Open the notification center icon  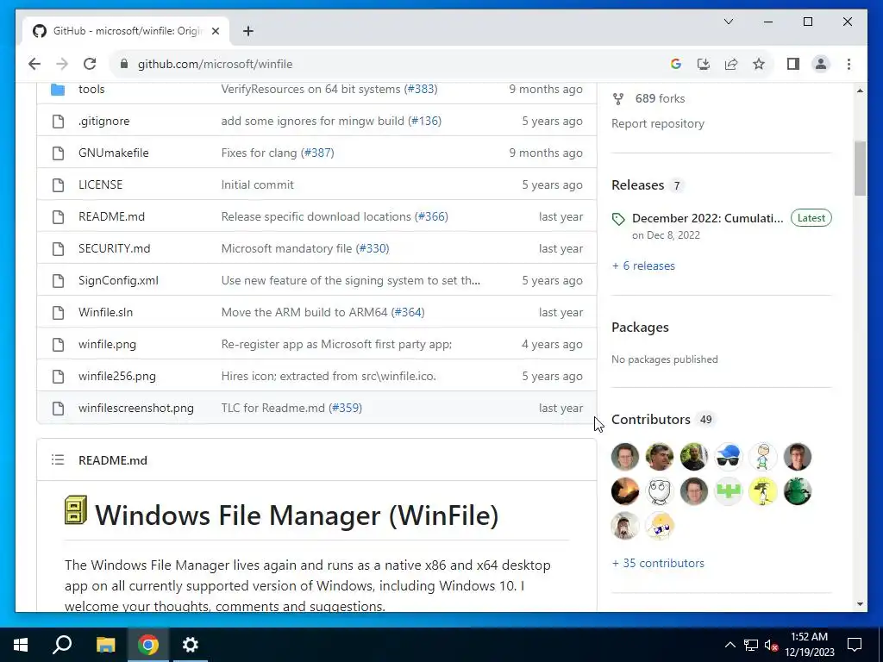pyautogui.click(x=855, y=645)
